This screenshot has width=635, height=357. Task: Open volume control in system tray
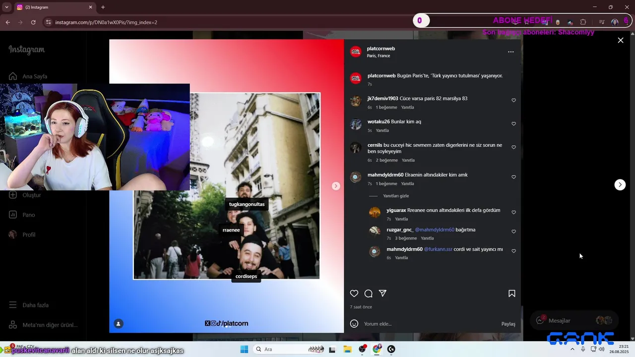point(602,349)
